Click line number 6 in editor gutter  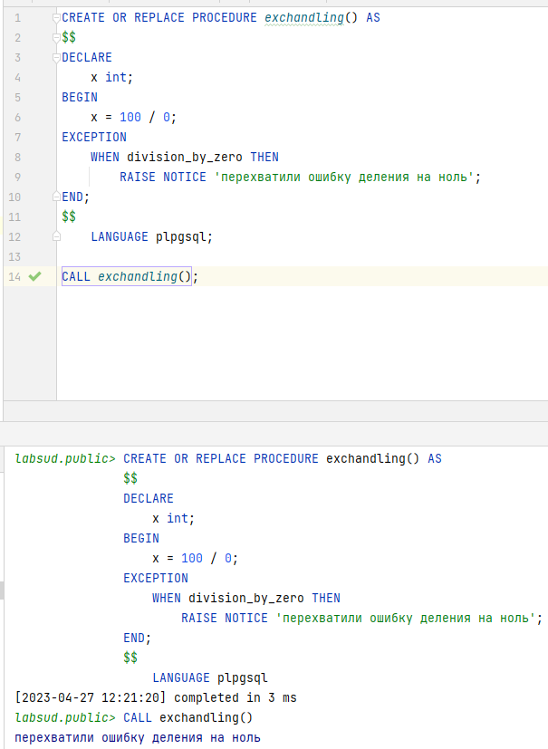click(x=18, y=118)
